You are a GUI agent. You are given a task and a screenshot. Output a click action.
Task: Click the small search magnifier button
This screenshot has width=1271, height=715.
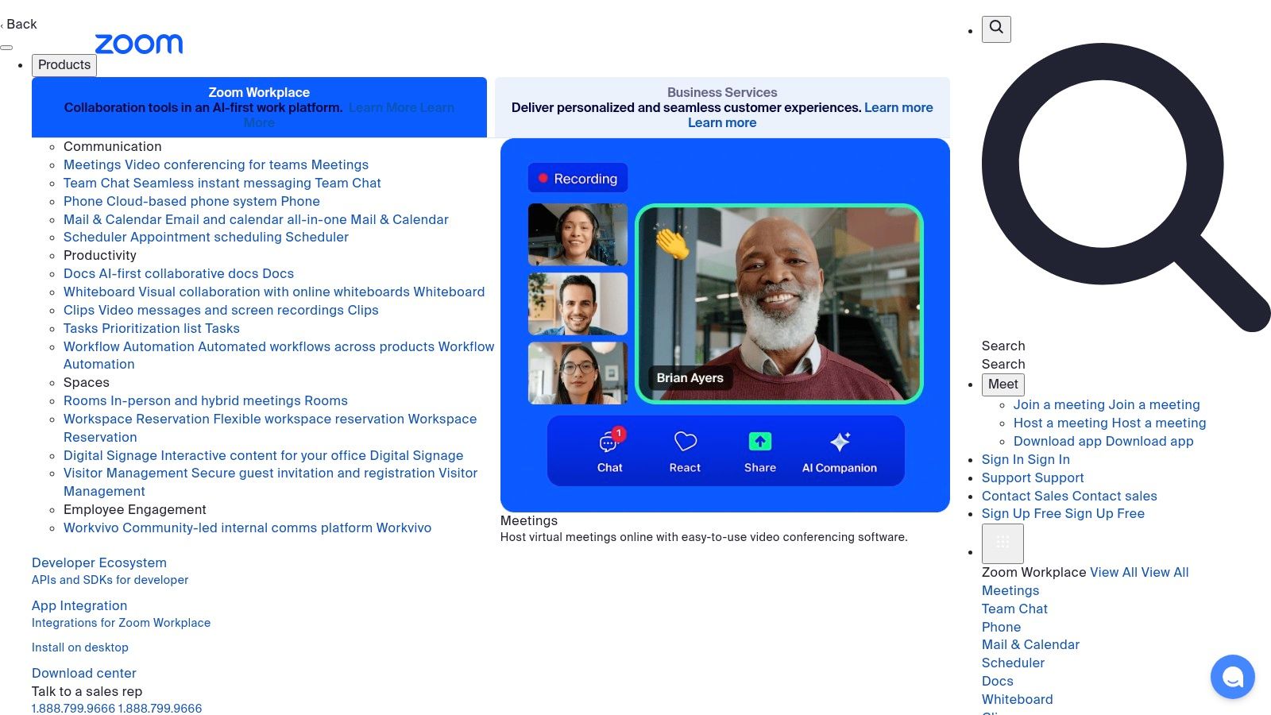click(996, 29)
